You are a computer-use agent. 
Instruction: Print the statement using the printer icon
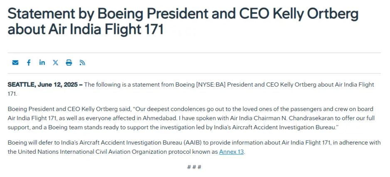[x=69, y=63]
